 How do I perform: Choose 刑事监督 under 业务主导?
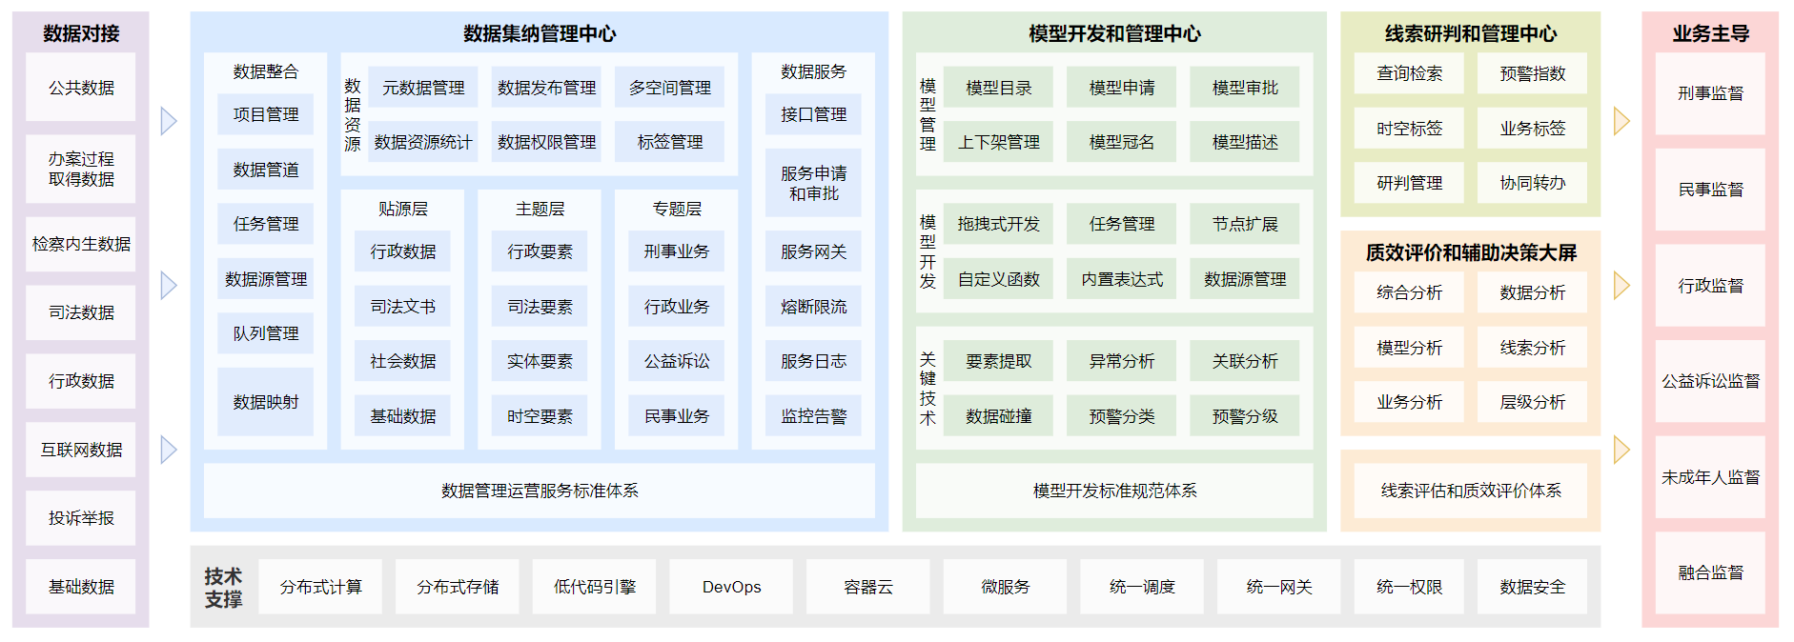click(1710, 93)
